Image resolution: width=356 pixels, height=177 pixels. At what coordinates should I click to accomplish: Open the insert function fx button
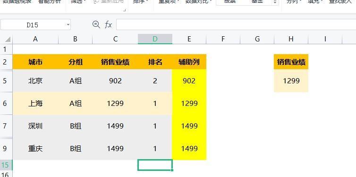pos(108,24)
